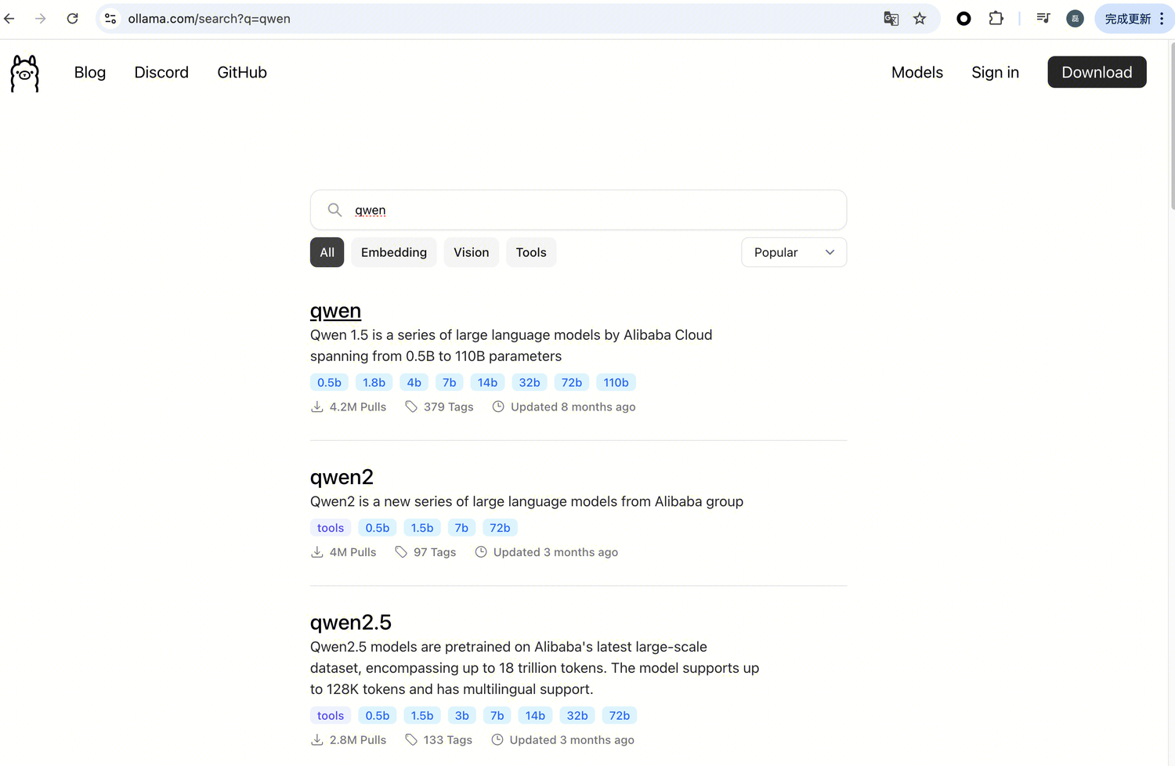The height and width of the screenshot is (766, 1175).
Task: Bookmark this page with star icon
Action: [x=920, y=18]
